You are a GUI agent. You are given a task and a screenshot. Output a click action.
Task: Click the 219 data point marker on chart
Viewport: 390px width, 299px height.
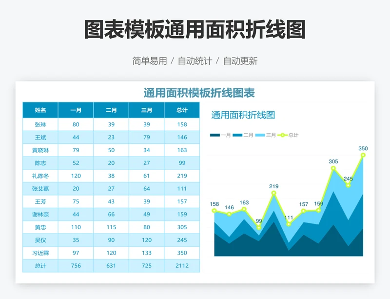tap(273, 193)
